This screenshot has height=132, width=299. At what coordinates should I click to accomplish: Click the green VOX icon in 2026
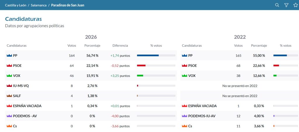tap(9, 76)
